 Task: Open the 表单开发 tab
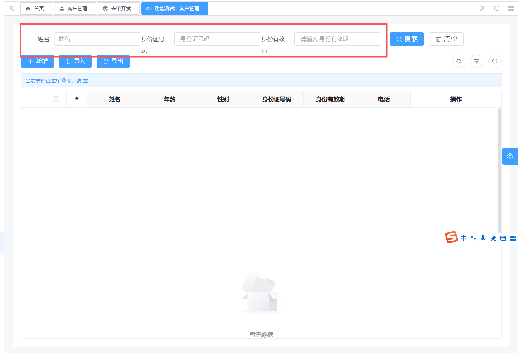[118, 9]
